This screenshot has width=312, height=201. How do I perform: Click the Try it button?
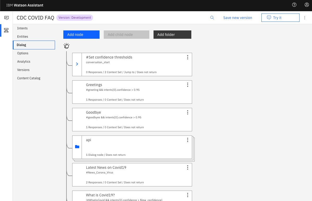point(280,18)
